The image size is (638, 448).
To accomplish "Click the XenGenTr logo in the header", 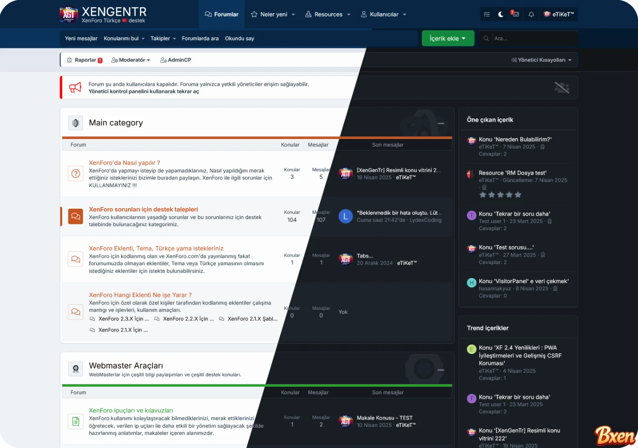I will click(x=103, y=14).
